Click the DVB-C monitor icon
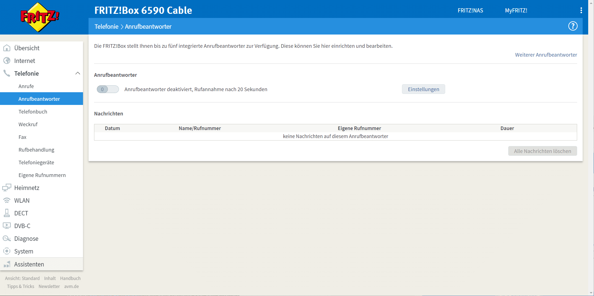 pyautogui.click(x=7, y=226)
